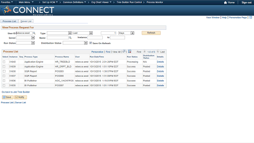Click the Process Monitor breadcrumb
The height and width of the screenshot is (143, 254).
[x=155, y=2]
